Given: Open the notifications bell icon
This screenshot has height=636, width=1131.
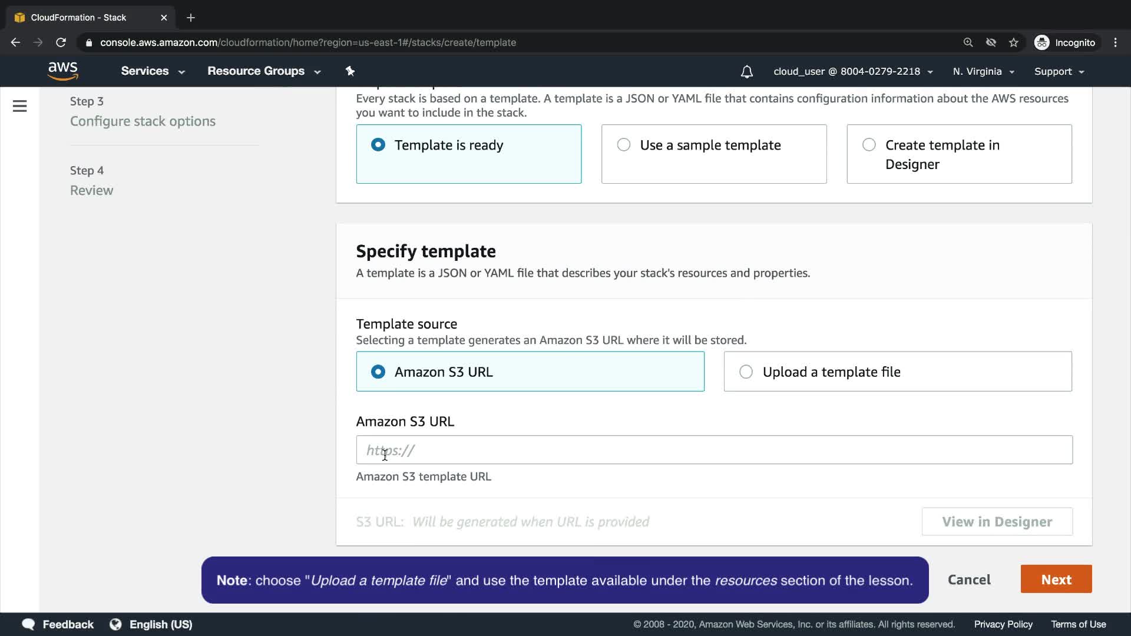Looking at the screenshot, I should (x=746, y=72).
